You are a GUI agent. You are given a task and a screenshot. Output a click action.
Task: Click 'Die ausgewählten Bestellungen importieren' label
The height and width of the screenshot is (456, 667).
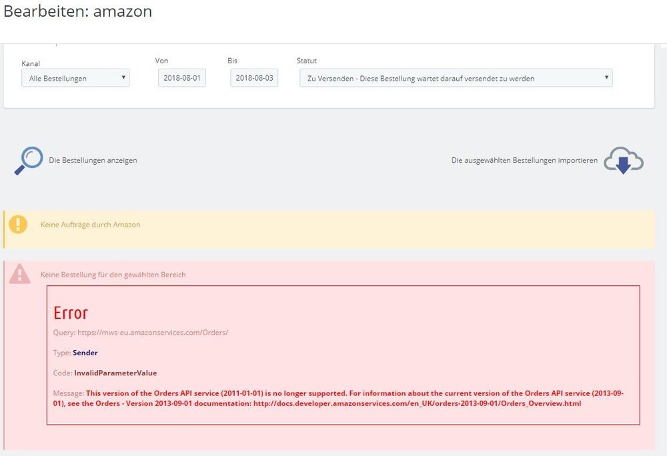[x=524, y=160]
